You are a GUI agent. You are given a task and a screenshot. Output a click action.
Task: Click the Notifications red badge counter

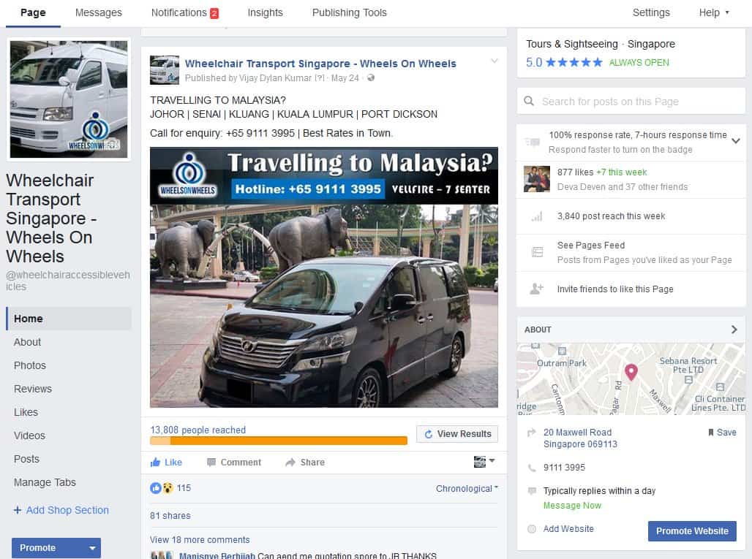point(214,13)
